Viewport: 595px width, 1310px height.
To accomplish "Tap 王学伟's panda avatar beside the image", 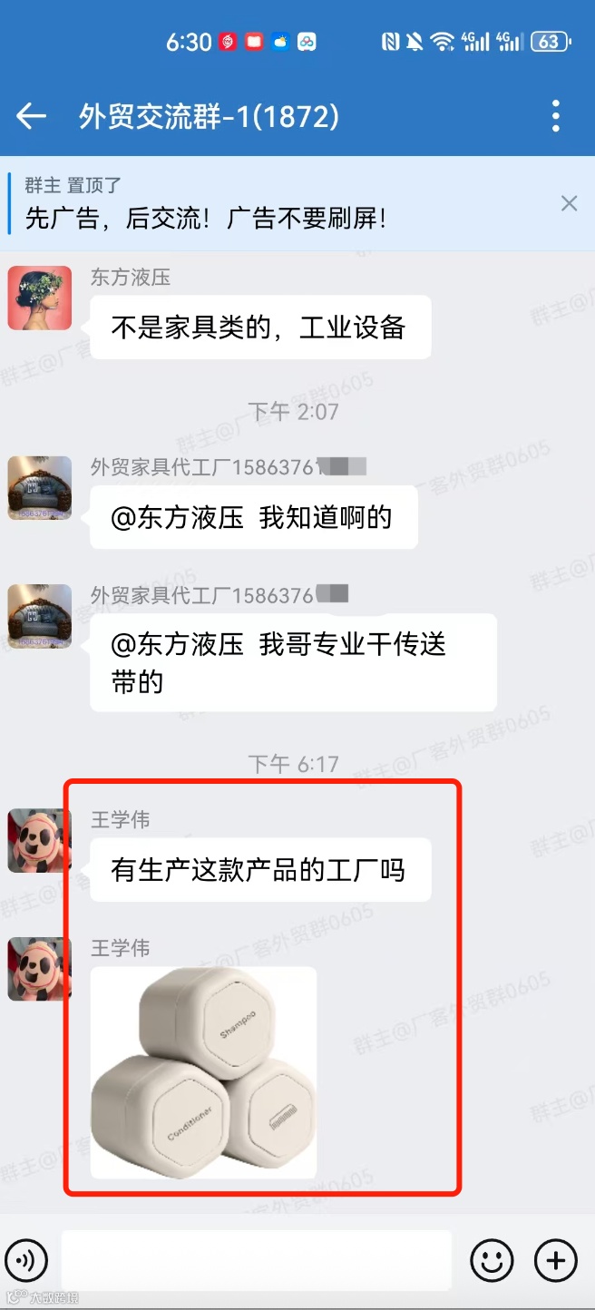I will tap(40, 969).
